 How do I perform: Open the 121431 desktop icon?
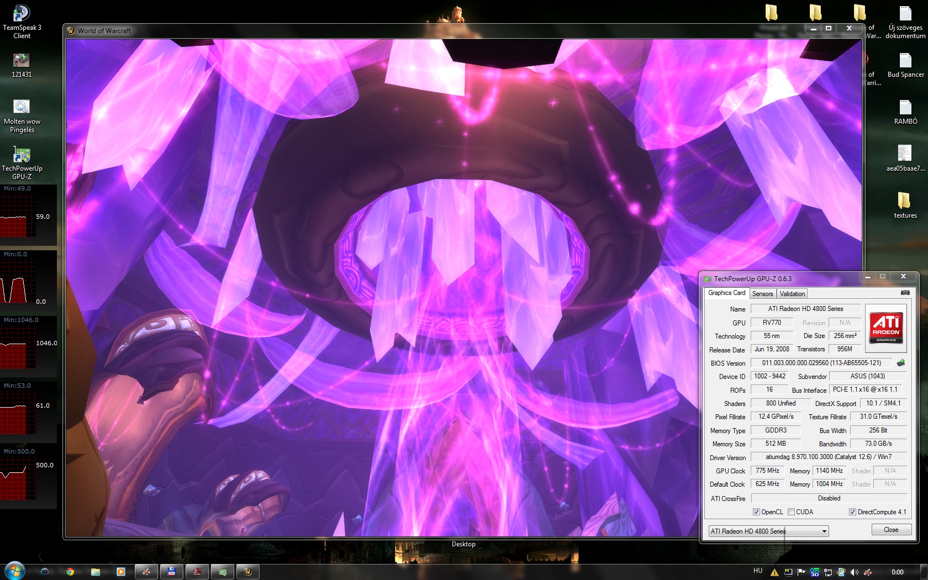pos(22,65)
